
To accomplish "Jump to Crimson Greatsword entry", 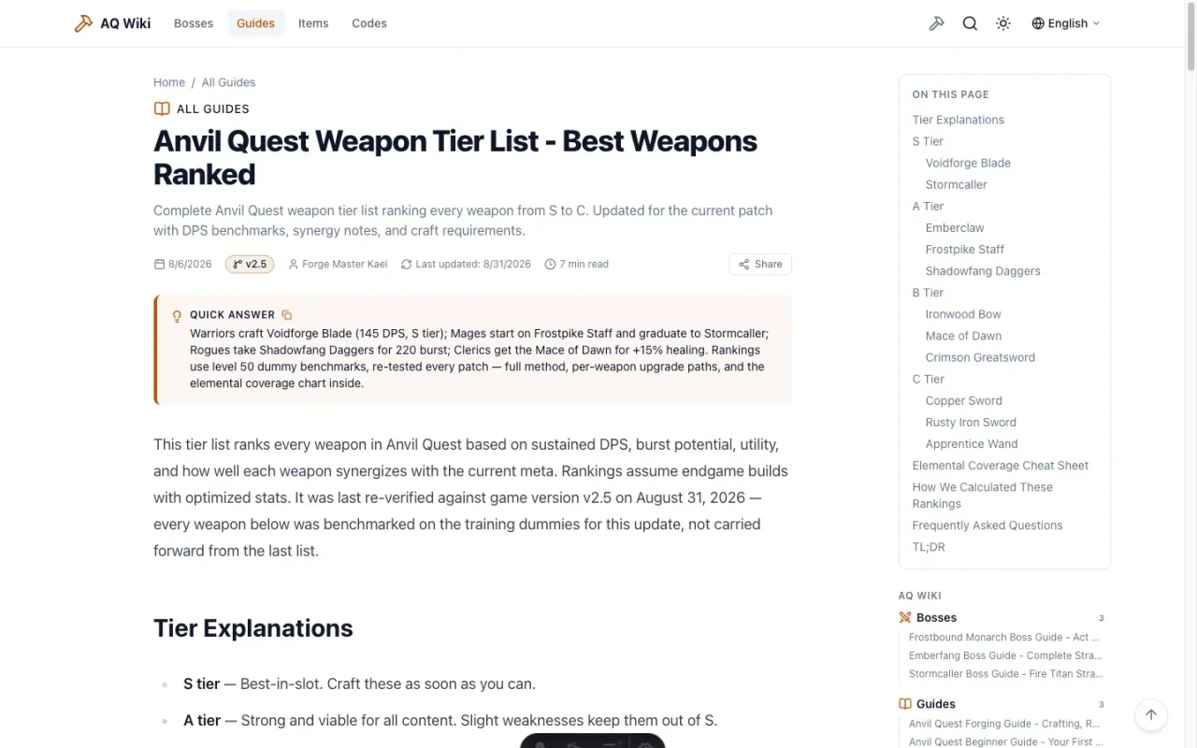I will pos(980,357).
